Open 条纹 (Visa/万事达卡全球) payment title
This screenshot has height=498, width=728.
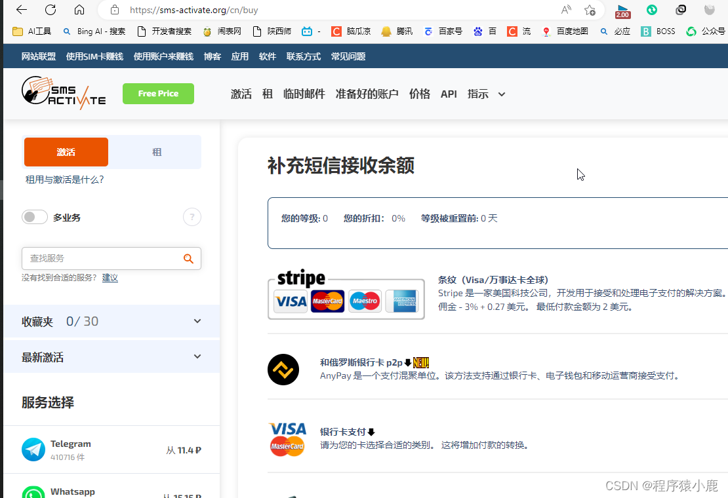(x=493, y=280)
